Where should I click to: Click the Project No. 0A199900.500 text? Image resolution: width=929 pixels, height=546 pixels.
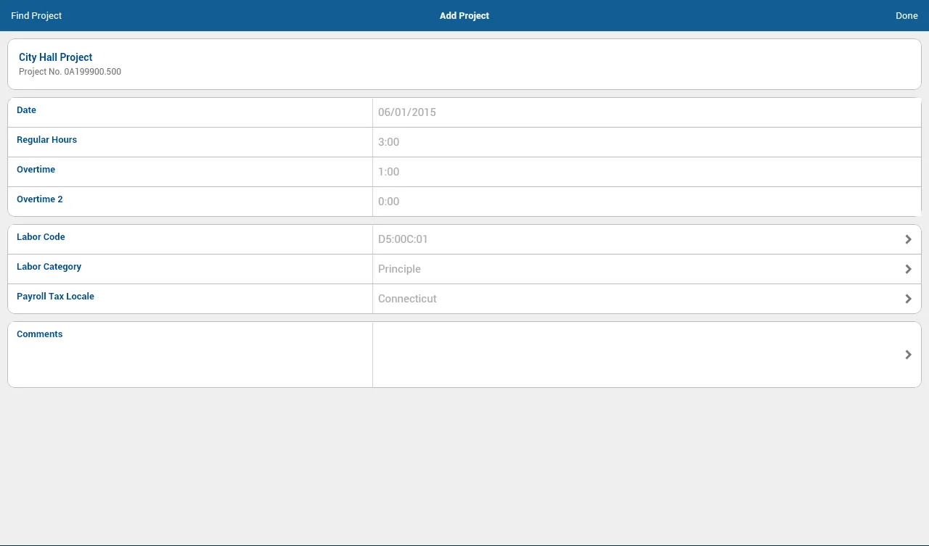click(x=70, y=72)
